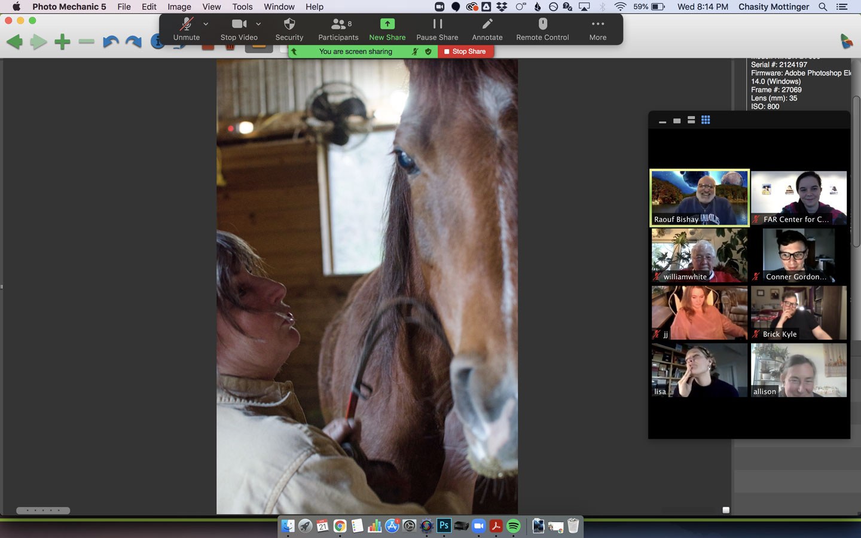This screenshot has width=861, height=538.
Task: Open the info panel using the blue i icon
Action: click(157, 42)
